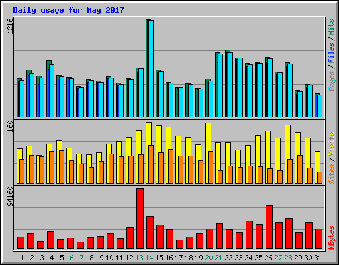The image size is (339, 265).
Task: Select the red KBytes bar for day 1
Action: tap(21, 243)
